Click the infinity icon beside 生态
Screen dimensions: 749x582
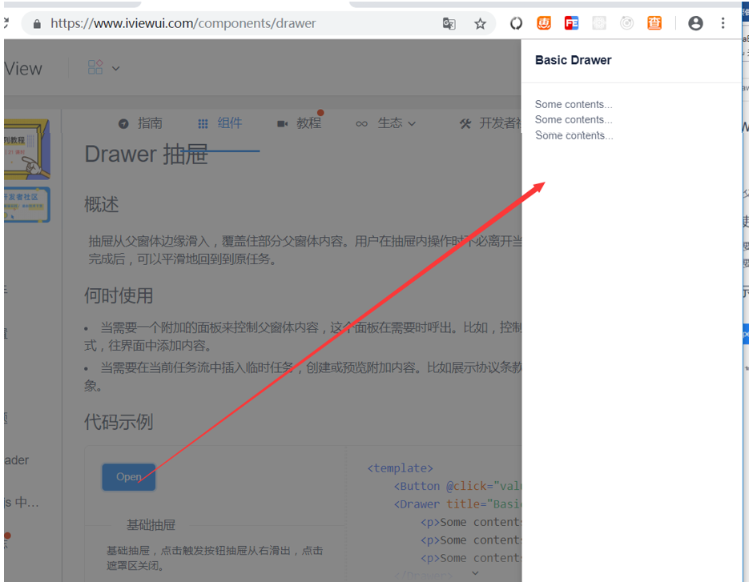pyautogui.click(x=361, y=124)
